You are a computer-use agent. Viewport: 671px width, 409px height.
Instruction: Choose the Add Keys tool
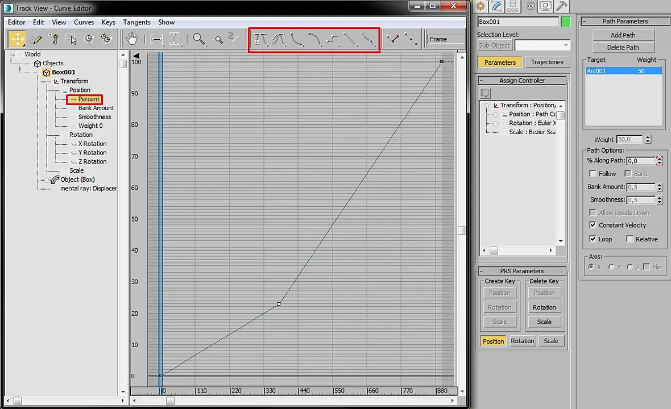(53, 39)
